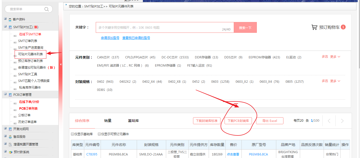360x158 pixels.
Task: Click the 售后服务 icon in sidebar
Action: (x=10, y=137)
